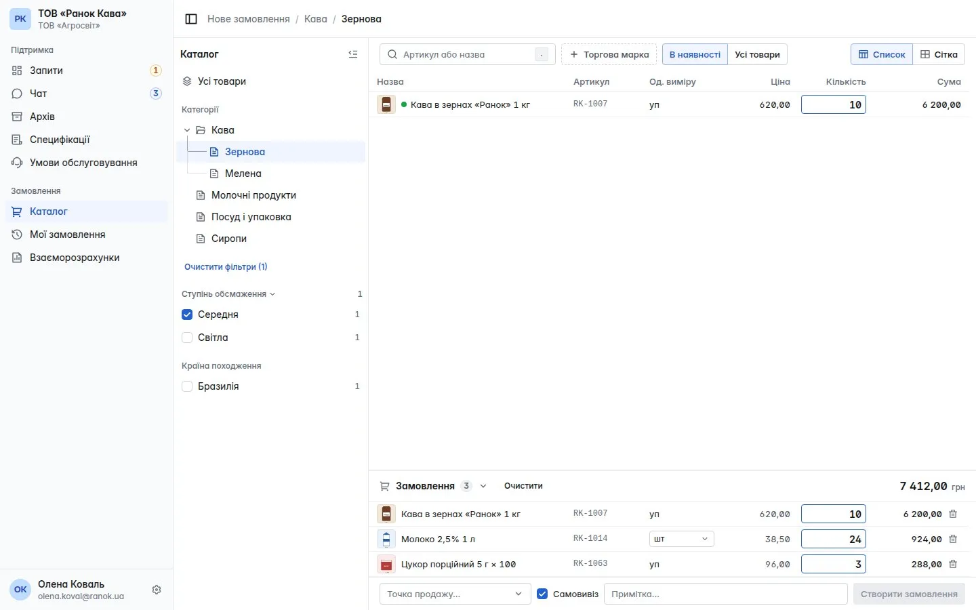Delete Цукор порційний row with trash icon
This screenshot has height=610, width=976.
point(953,564)
